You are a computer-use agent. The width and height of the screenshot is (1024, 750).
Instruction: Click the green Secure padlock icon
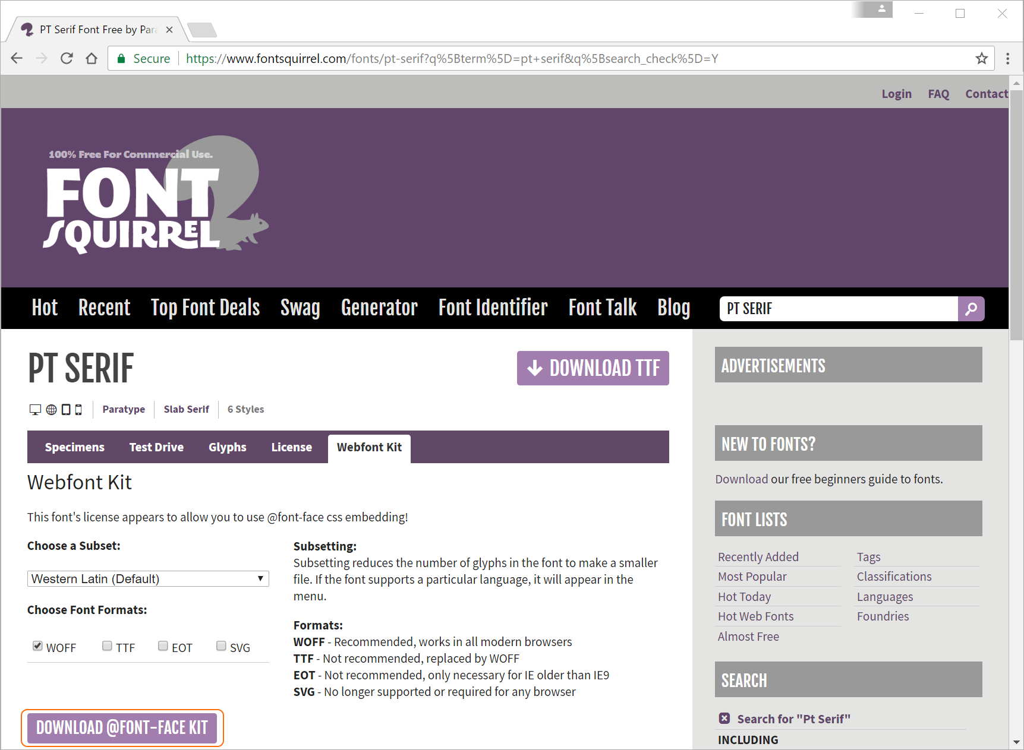click(x=121, y=58)
